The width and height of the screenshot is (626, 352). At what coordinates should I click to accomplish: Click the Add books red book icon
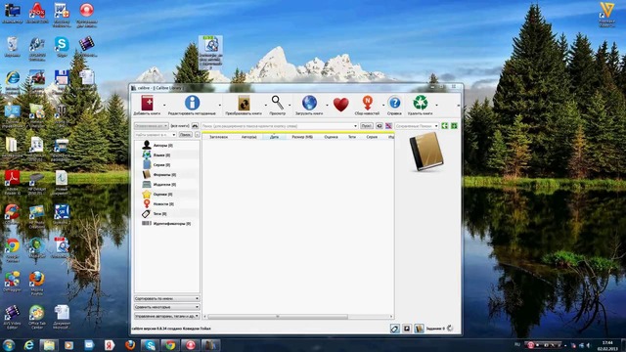point(147,103)
